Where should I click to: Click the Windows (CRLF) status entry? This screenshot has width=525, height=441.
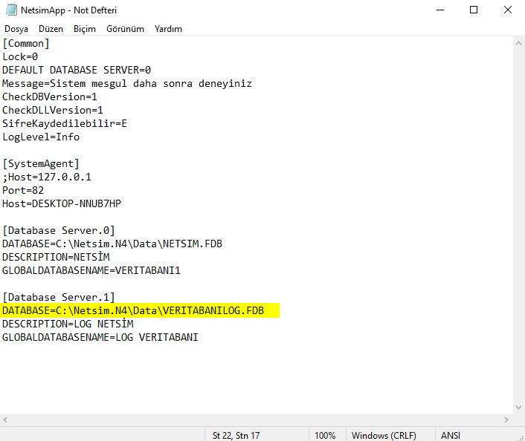[x=384, y=435]
